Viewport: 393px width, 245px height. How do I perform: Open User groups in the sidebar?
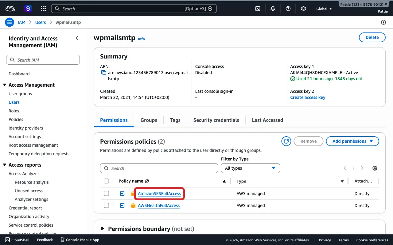pyautogui.click(x=20, y=94)
